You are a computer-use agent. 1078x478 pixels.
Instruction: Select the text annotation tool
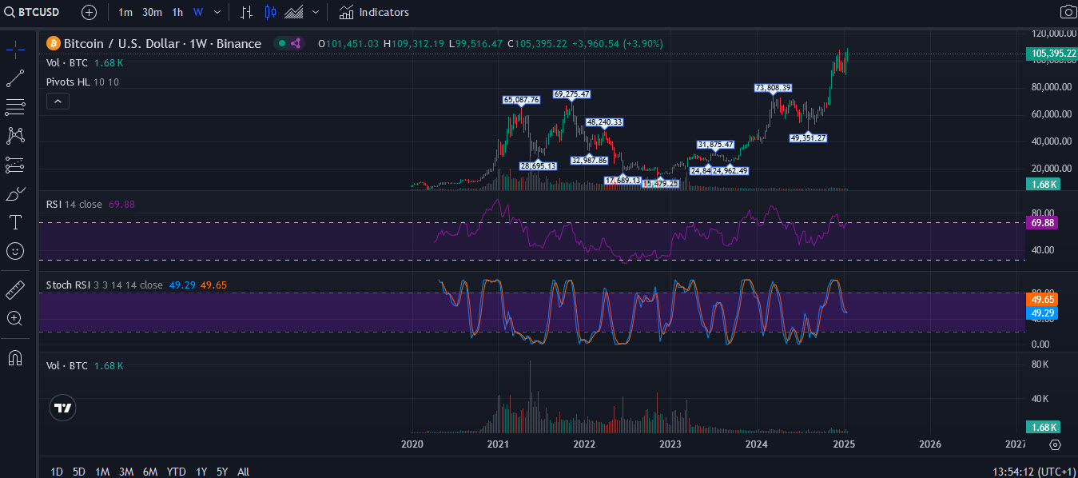click(x=14, y=222)
